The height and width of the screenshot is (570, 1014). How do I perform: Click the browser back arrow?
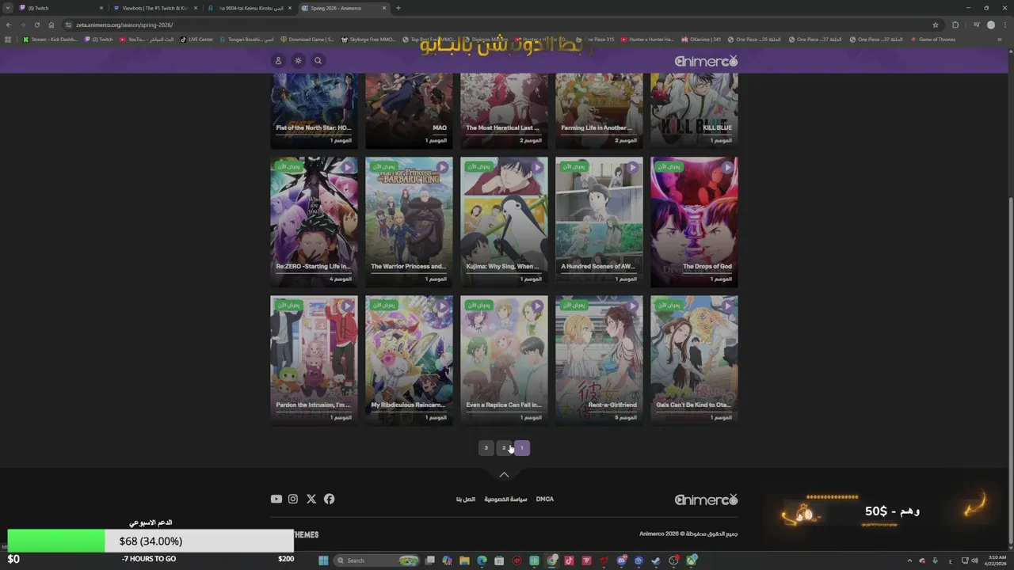pos(9,25)
